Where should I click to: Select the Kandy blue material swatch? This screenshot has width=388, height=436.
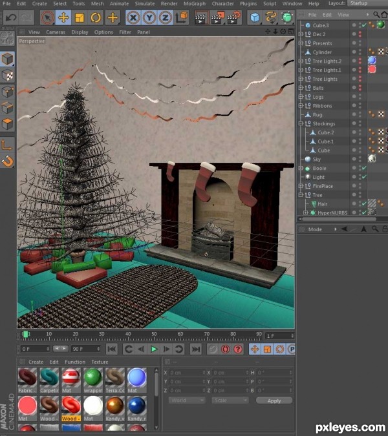(136, 409)
